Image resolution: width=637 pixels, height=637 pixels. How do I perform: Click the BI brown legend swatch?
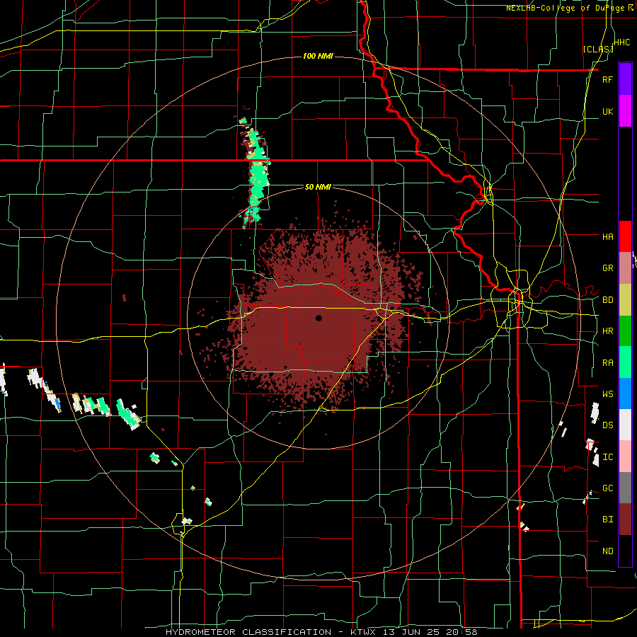tap(625, 520)
